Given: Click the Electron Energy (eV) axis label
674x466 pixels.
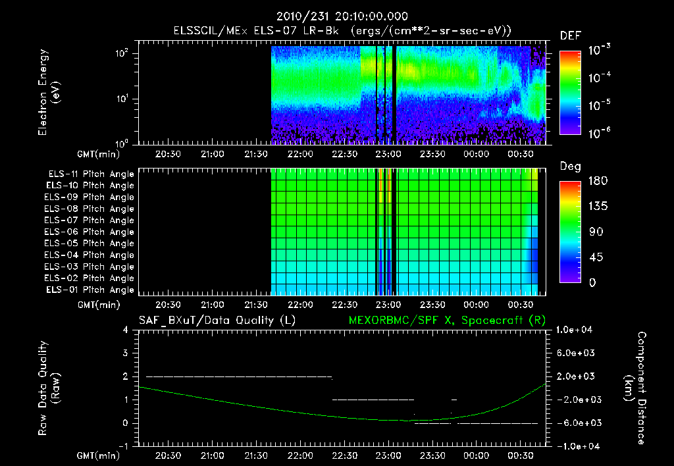Looking at the screenshot, I should point(49,92).
